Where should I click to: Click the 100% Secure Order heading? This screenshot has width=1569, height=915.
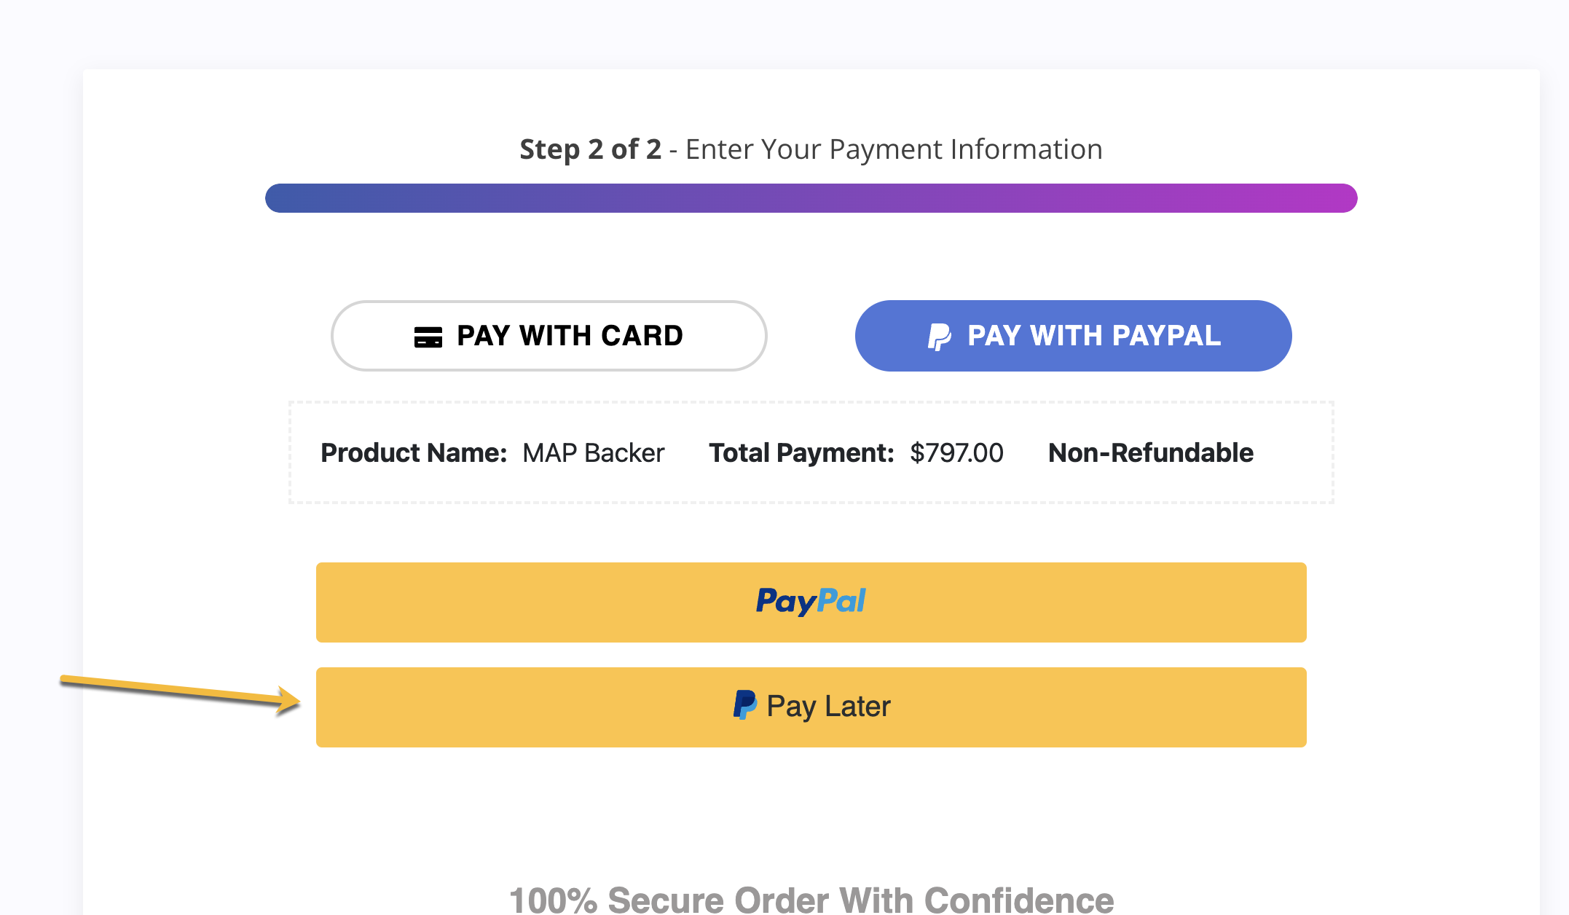(x=811, y=900)
